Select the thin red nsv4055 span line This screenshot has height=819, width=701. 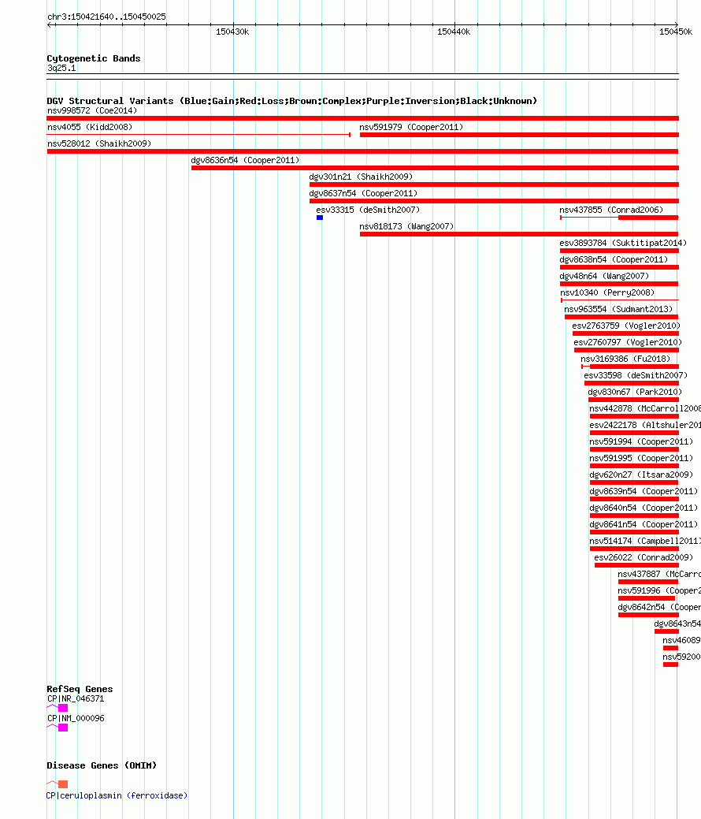(198, 135)
